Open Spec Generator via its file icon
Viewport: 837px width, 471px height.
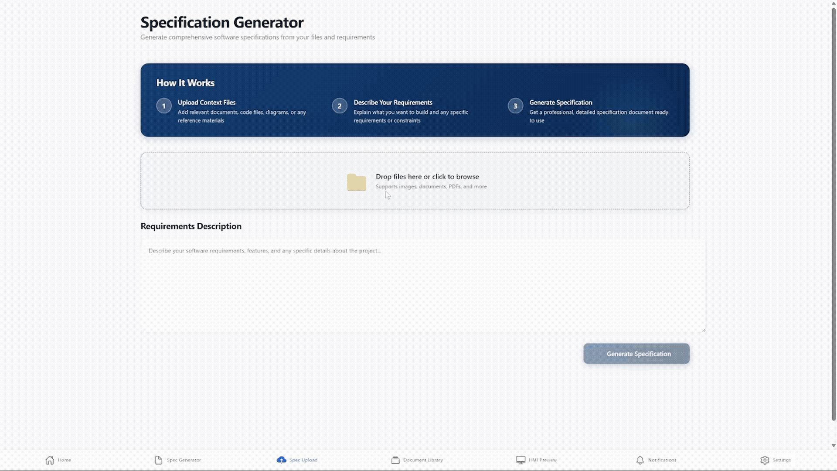pos(158,460)
